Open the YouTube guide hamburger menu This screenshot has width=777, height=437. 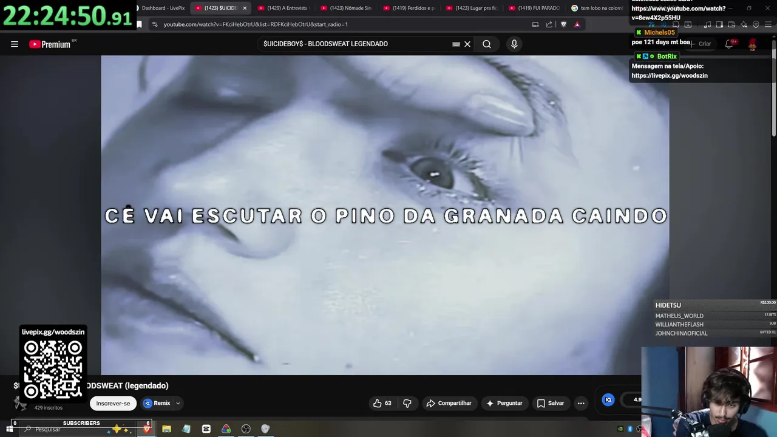[x=15, y=44]
